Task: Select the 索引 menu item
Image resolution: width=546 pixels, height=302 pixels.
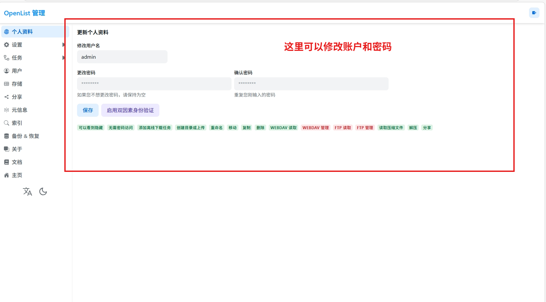Action: point(35,123)
